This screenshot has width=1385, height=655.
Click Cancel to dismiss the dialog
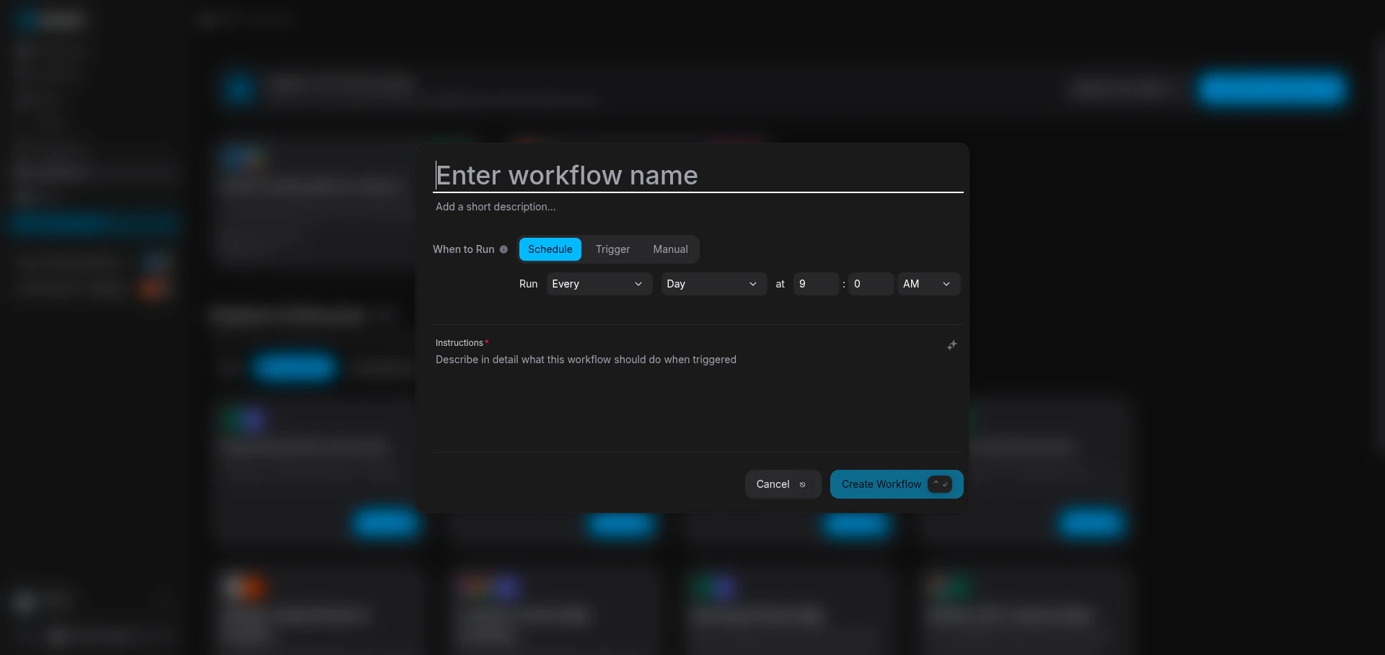pos(773,484)
